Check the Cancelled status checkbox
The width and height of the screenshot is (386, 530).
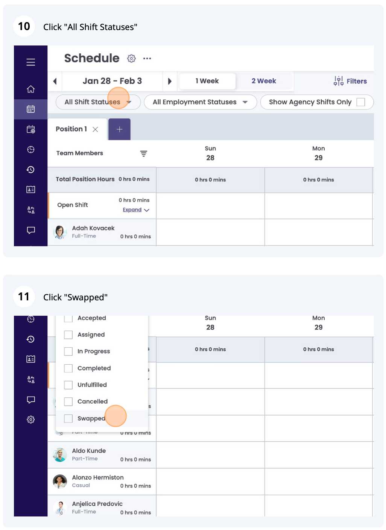(68, 401)
